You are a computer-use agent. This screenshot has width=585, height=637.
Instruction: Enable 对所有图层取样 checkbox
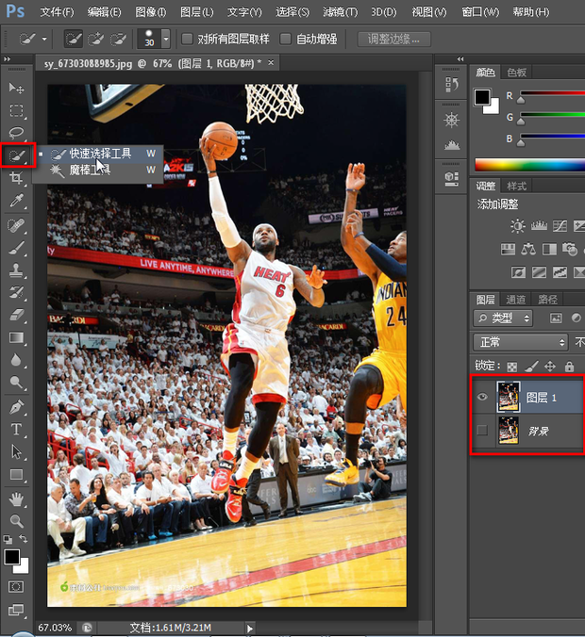pyautogui.click(x=187, y=39)
